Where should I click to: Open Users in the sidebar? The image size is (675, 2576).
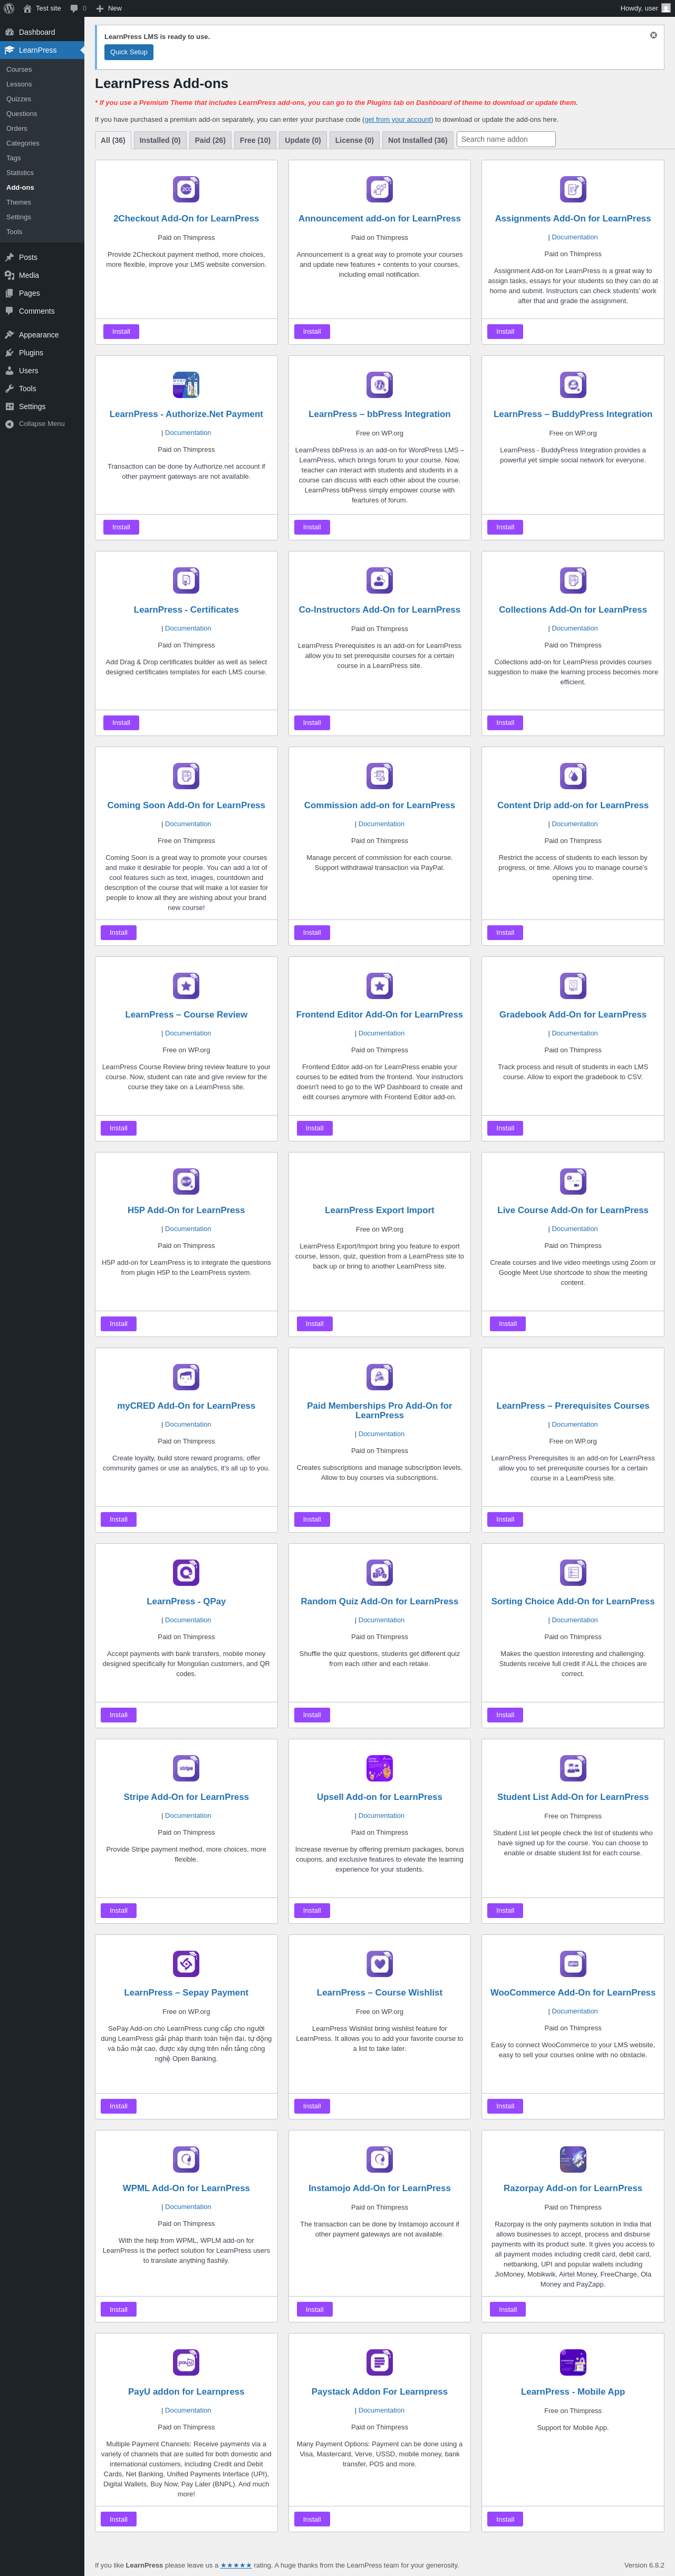42,370
